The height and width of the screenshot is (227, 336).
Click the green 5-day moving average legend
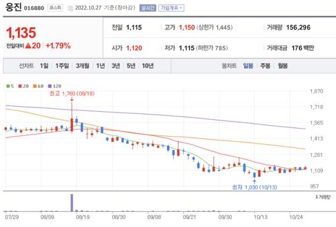point(10,86)
